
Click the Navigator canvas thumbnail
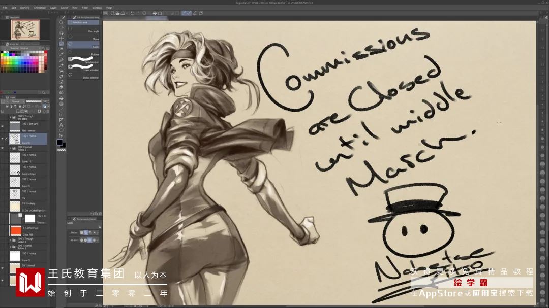coord(25,29)
